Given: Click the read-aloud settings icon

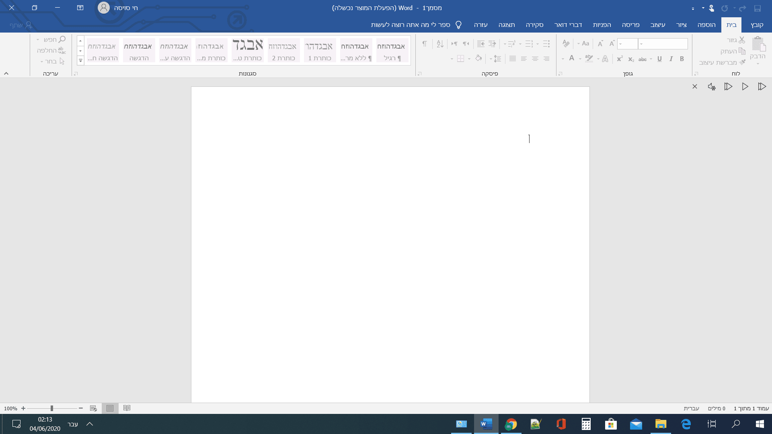Looking at the screenshot, I should tap(711, 87).
